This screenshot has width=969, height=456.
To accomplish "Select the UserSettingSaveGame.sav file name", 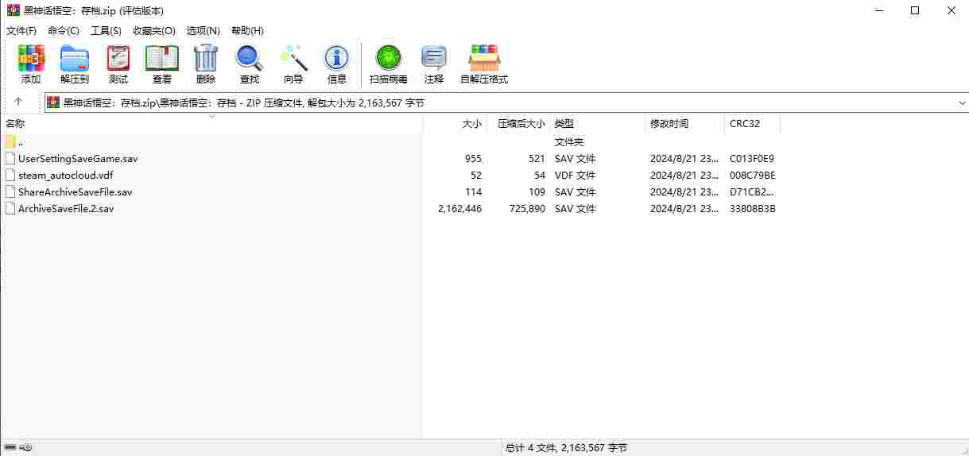I will 78,158.
